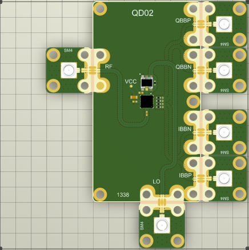The height and width of the screenshot is (250, 249).
Task: Click the large square black IC chip
Action: pos(147,101)
